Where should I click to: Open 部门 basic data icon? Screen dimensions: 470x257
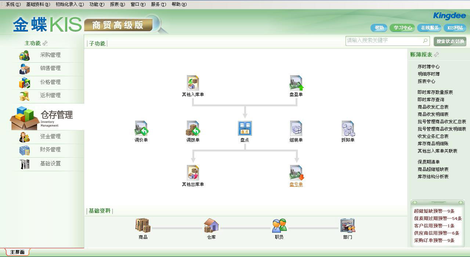tap(347, 225)
